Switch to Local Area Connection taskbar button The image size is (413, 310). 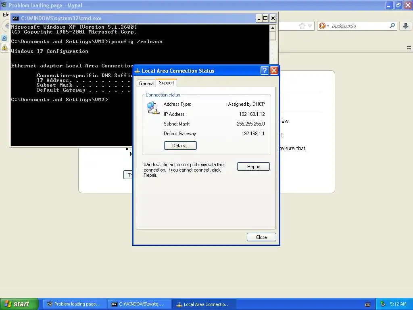pyautogui.click(x=204, y=304)
